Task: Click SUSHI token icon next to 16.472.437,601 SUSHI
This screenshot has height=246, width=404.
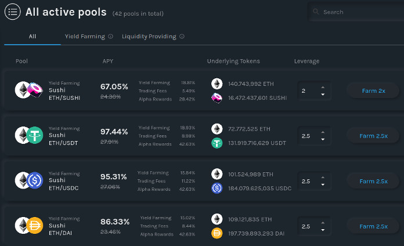Action: tap(217, 98)
